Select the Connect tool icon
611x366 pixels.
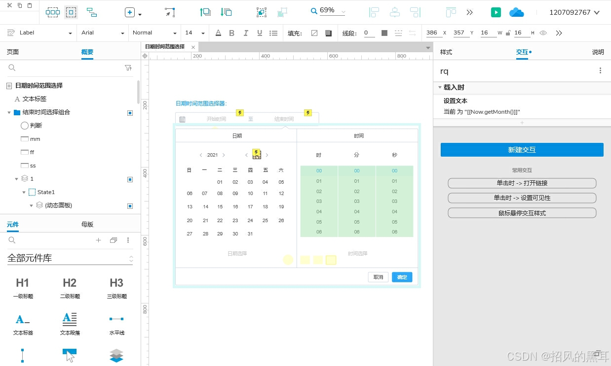[91, 12]
